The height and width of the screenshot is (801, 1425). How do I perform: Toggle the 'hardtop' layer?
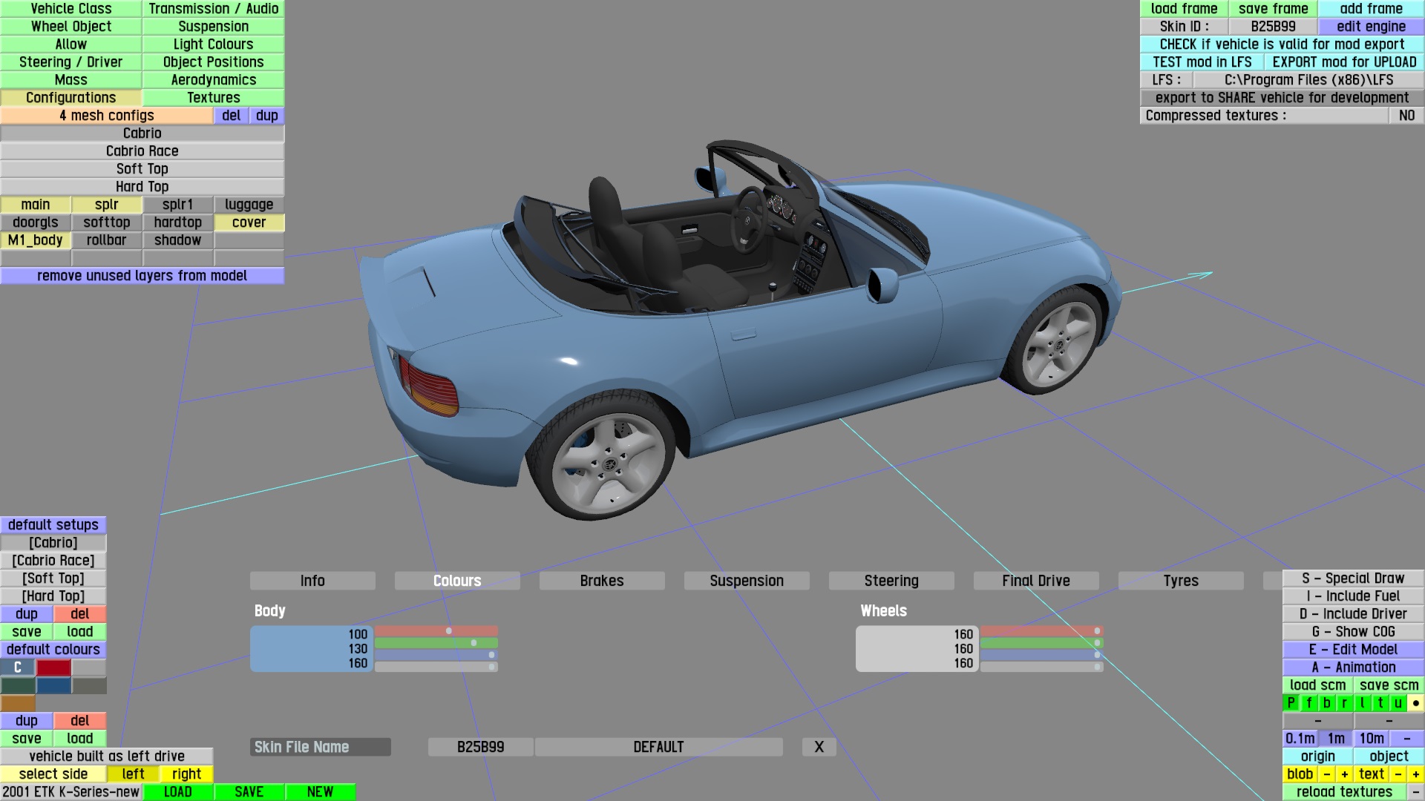coord(177,222)
